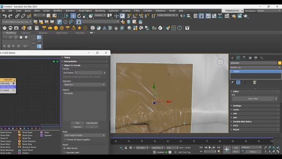
Task: Toggle the selection lock padlock icon
Action: pyautogui.click(x=126, y=148)
